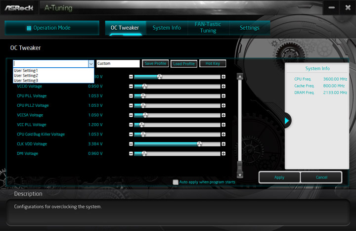Click scroll down arrow of settings list
356x231 pixels.
pyautogui.click(x=240, y=175)
